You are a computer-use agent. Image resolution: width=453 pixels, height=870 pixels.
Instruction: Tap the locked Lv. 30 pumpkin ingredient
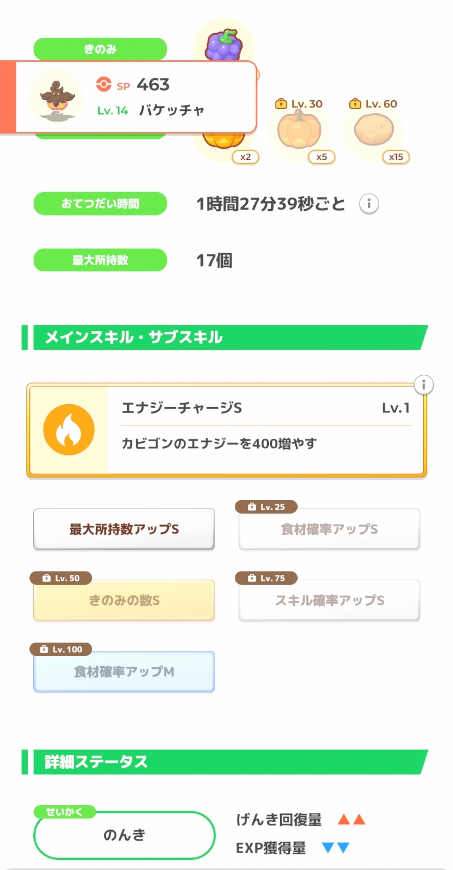(x=299, y=130)
